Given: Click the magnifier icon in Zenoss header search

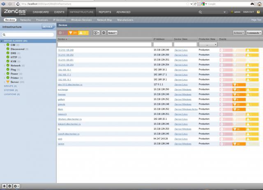Looking at the screenshot, I should click(200, 12).
